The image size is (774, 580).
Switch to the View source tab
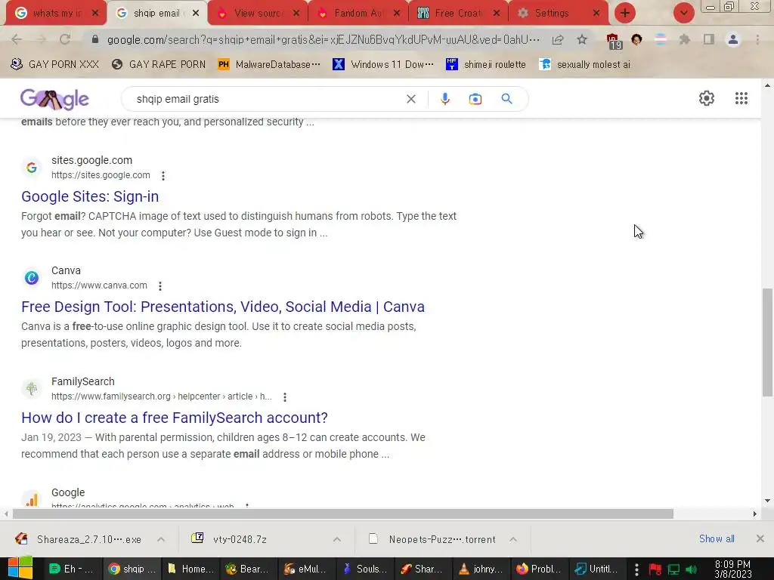(259, 14)
